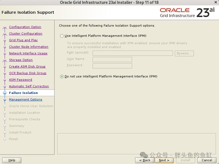Image resolution: width=219 pixels, height=164 pixels.
Task: Open Network Interface Usage step
Action: 28,53
